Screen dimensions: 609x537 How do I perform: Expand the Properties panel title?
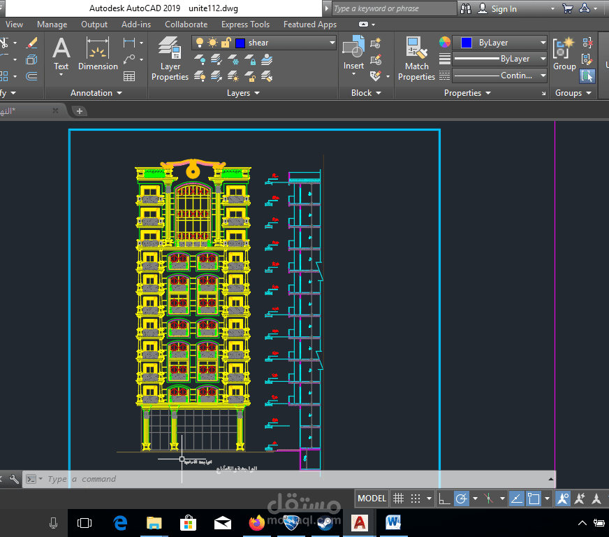[467, 93]
